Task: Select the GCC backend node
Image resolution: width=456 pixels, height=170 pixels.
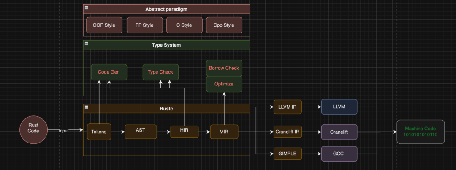Action: click(339, 154)
